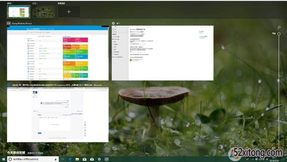Click the People icon in system tray
This screenshot has width=287, height=162.
[x=248, y=159]
